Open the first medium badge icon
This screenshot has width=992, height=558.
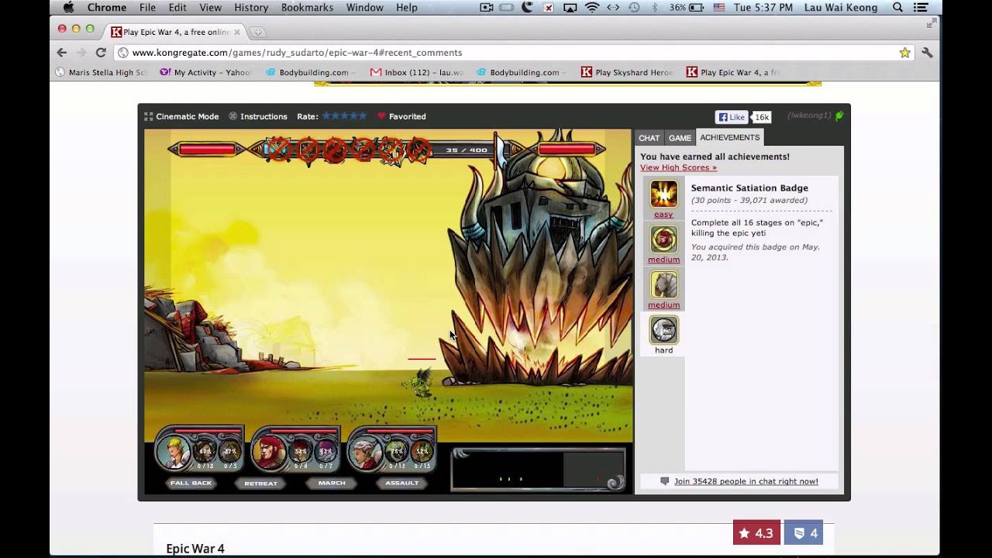coord(663,239)
